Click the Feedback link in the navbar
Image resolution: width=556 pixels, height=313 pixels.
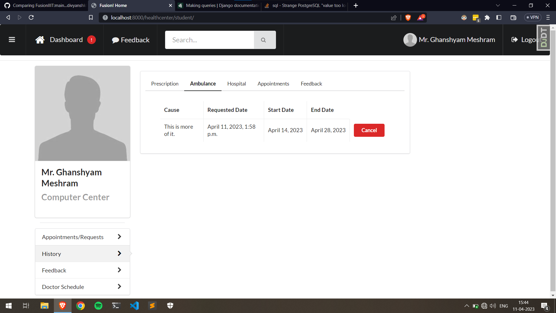point(131,40)
